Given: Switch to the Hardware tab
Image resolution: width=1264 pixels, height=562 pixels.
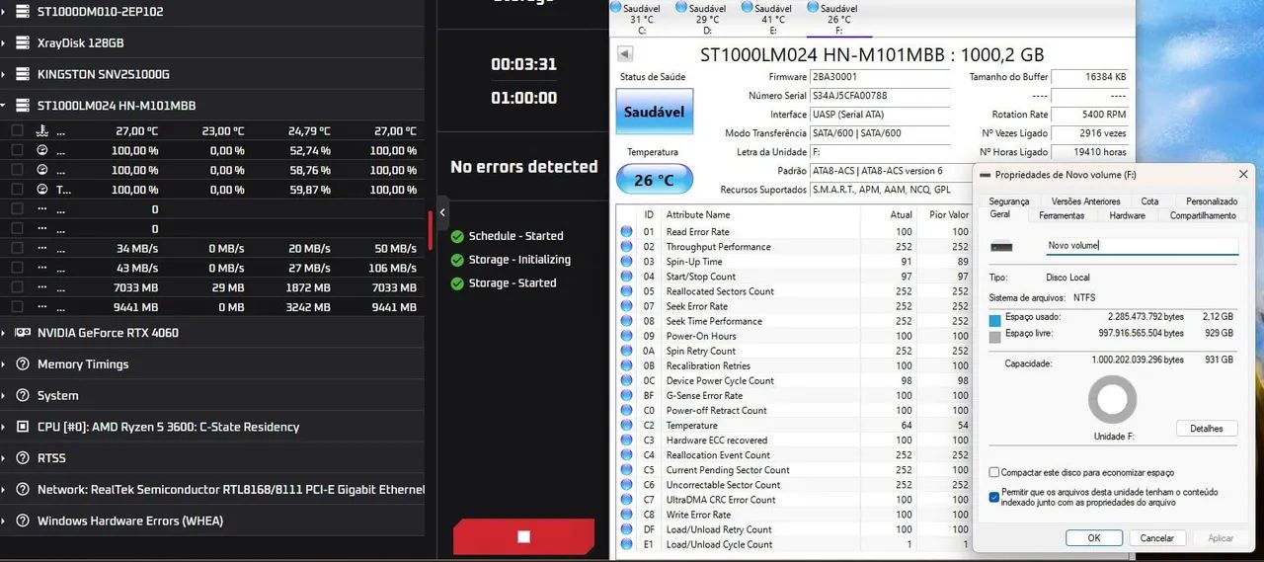Looking at the screenshot, I should 1127,215.
